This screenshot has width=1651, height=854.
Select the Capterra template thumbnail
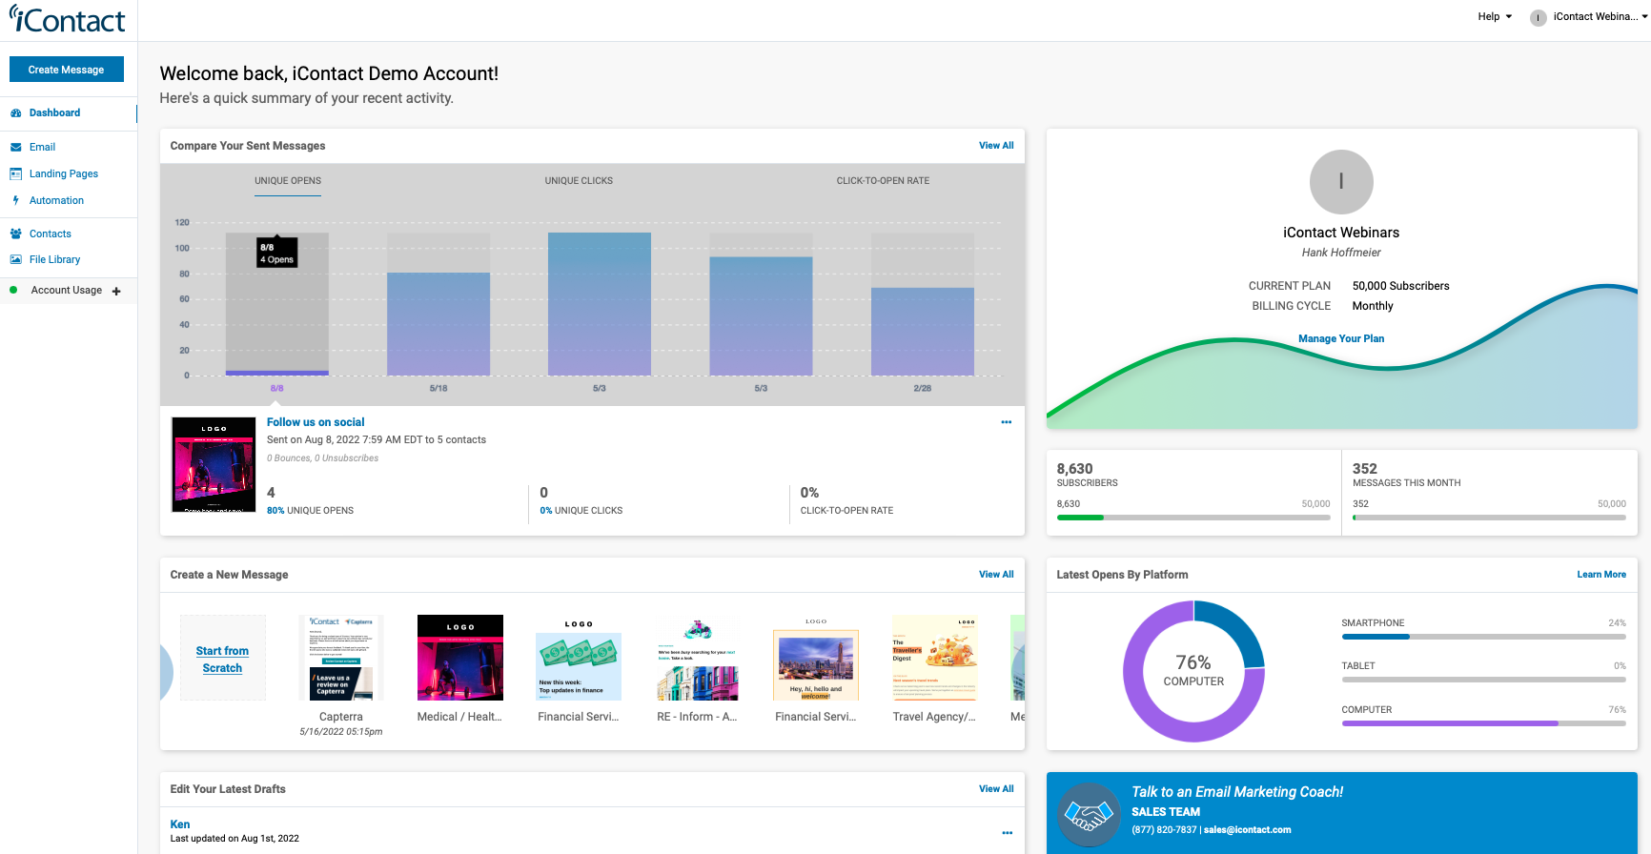(x=340, y=659)
